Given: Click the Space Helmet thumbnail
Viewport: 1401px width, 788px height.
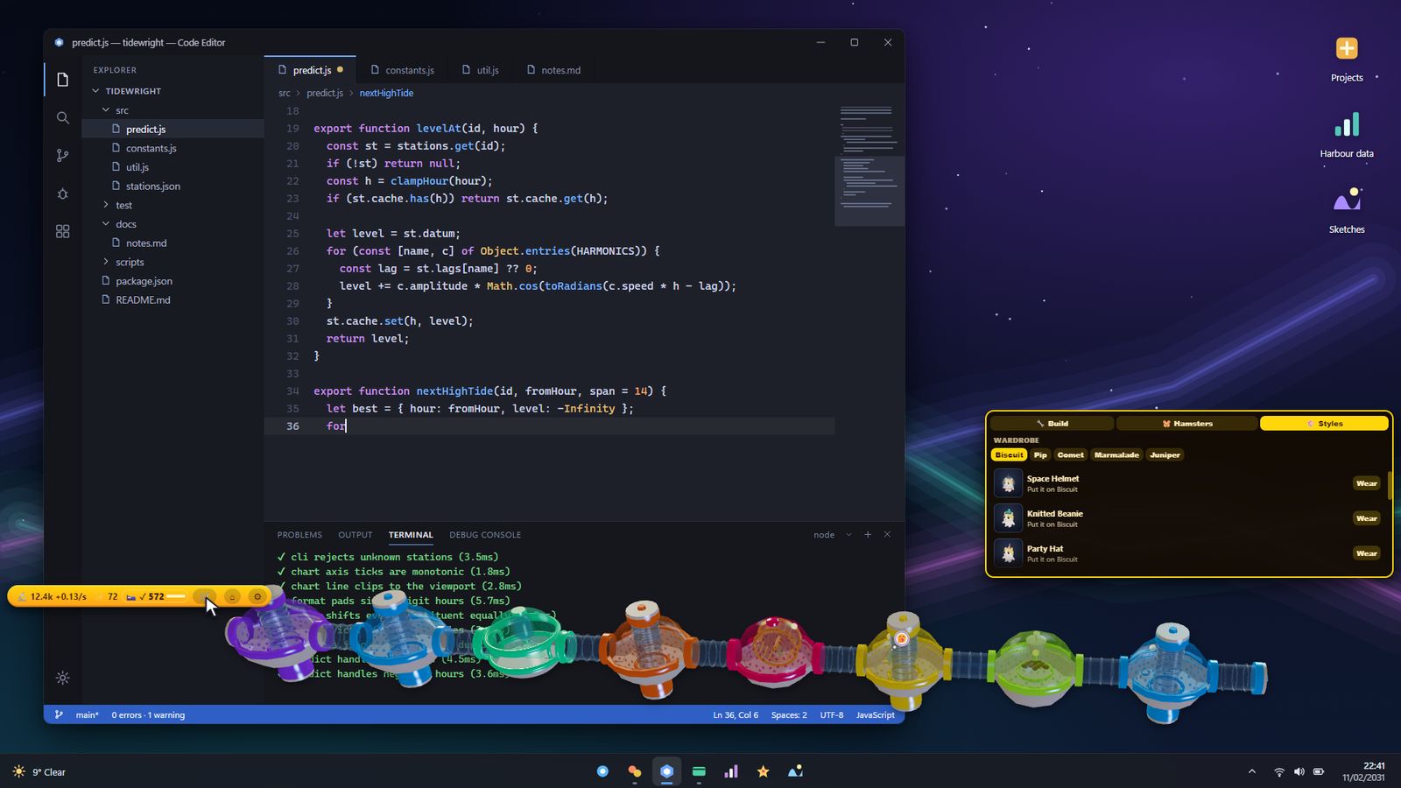Looking at the screenshot, I should 1008,483.
